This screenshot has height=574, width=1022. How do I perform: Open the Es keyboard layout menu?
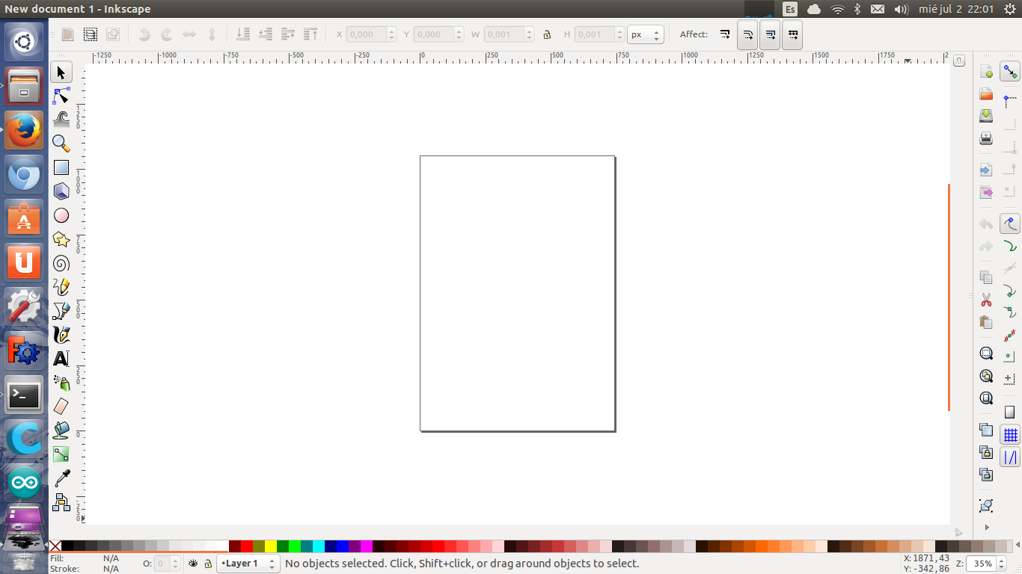790,9
